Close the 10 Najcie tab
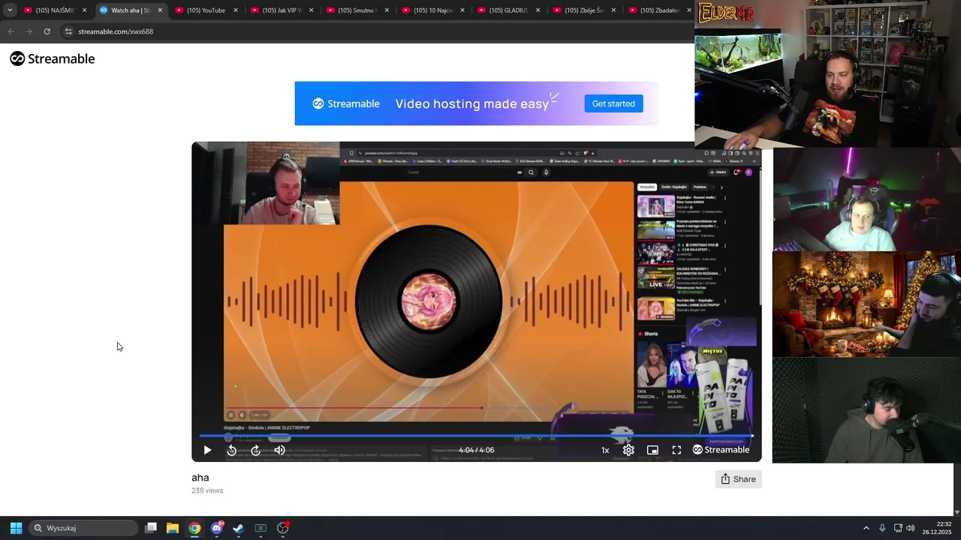The height and width of the screenshot is (540, 961). coord(462,10)
